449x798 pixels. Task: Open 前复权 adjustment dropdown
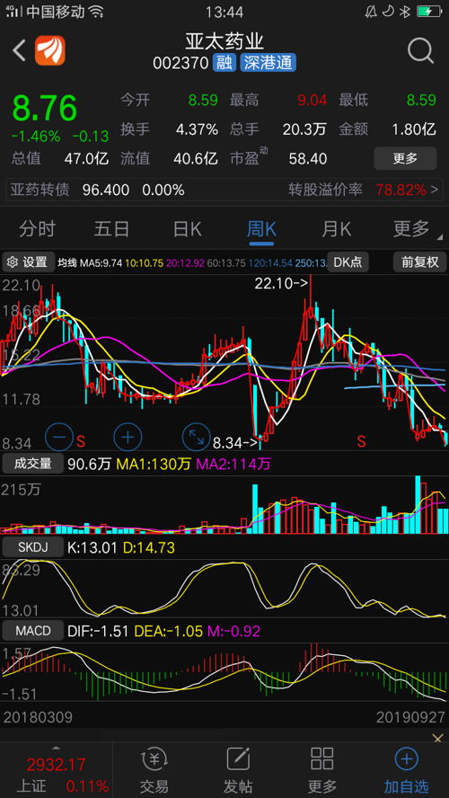point(419,262)
